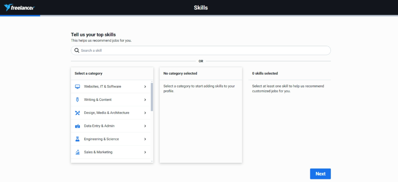
Task: Click the Sales & Marketing chart icon
Action: (x=77, y=152)
